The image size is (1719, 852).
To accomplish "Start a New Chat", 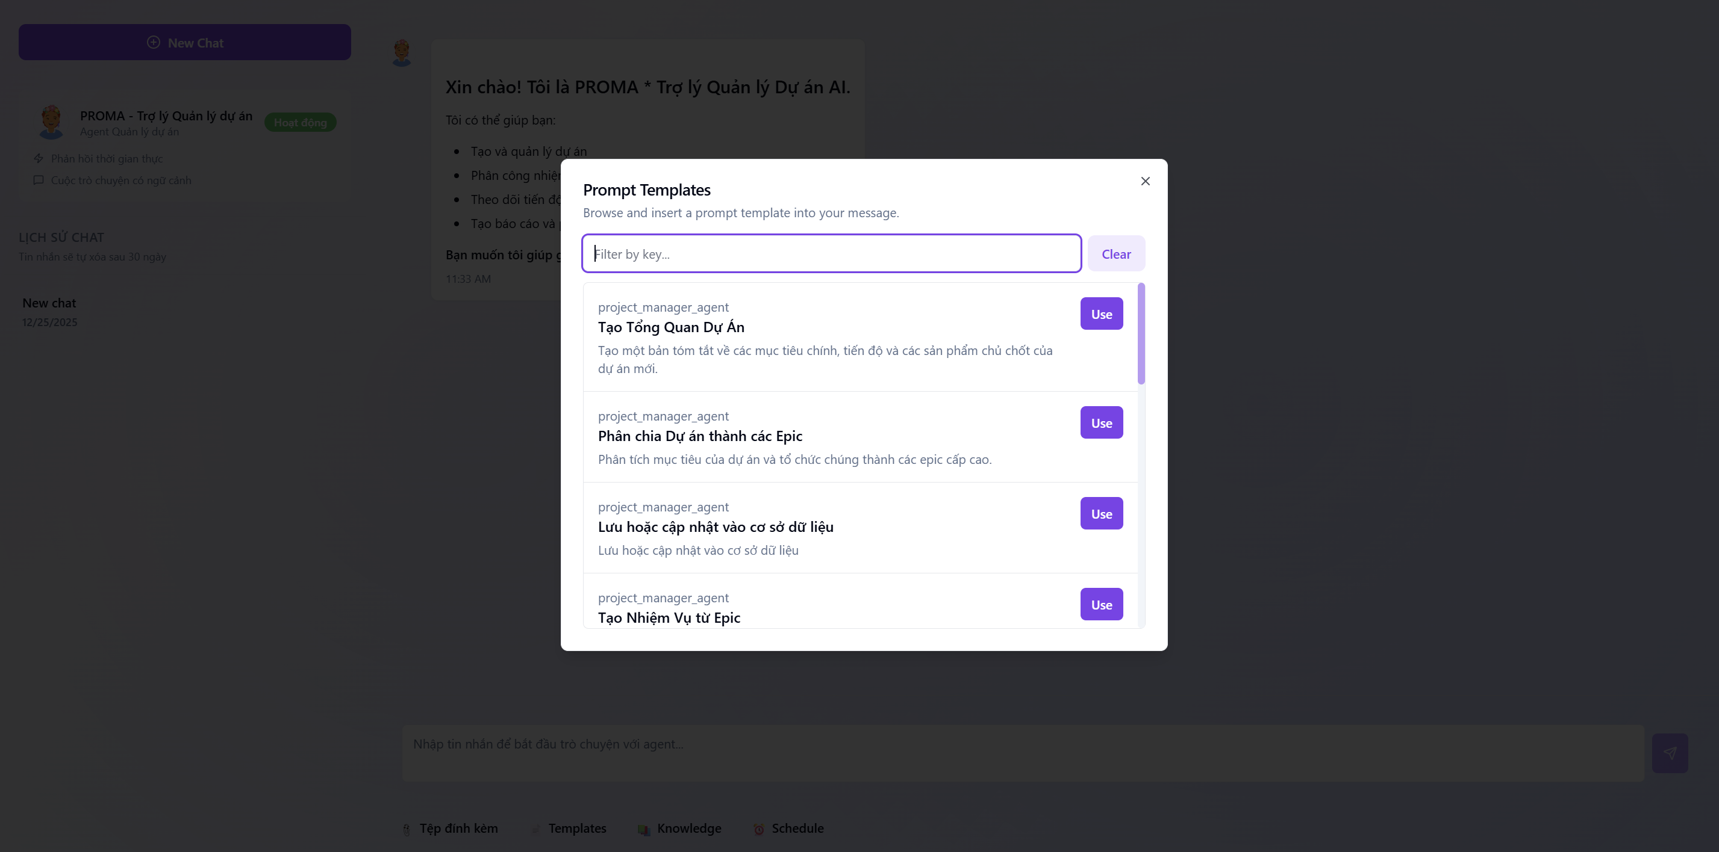I will 185,43.
